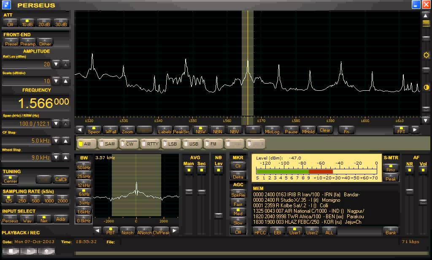
Task: Turn attenuator Off
Action: coord(10,23)
